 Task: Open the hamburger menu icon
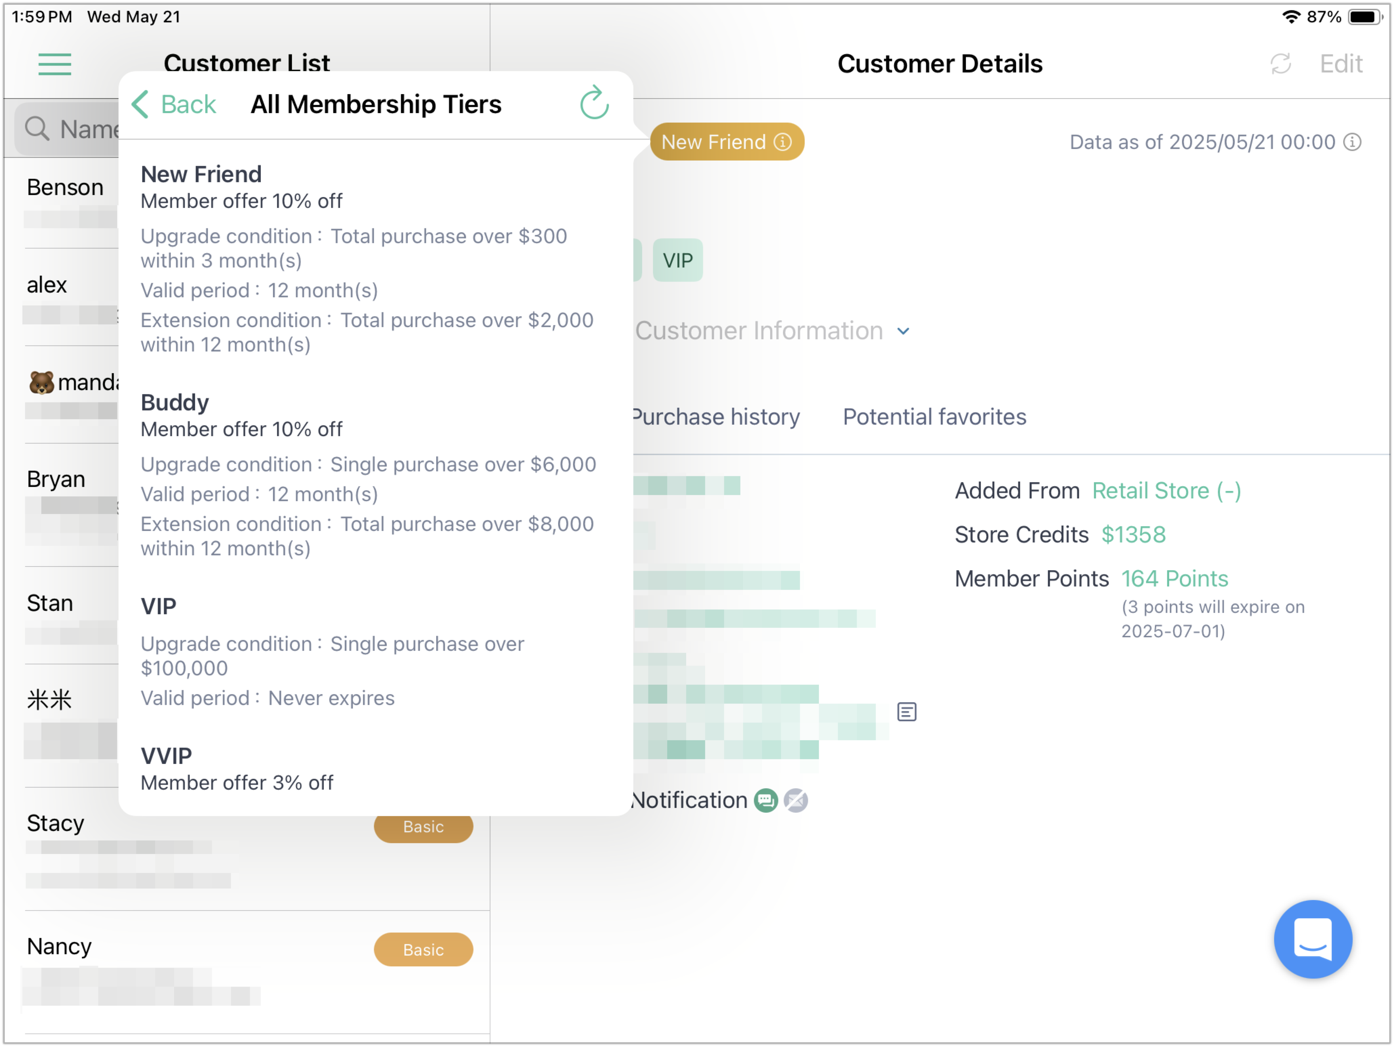pos(55,64)
